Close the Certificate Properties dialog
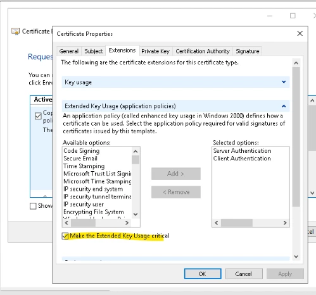316x295 pixels. pos(300,33)
